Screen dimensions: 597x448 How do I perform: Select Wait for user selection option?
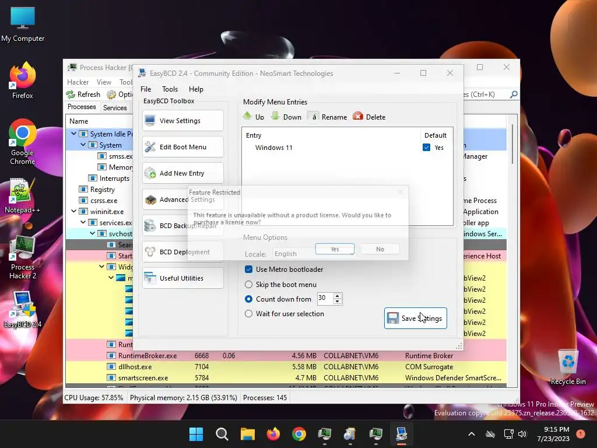point(248,313)
